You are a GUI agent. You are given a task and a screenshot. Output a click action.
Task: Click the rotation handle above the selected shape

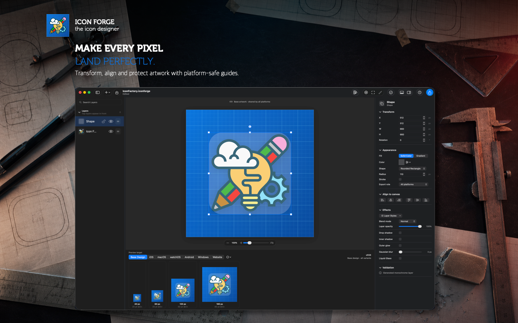click(250, 127)
